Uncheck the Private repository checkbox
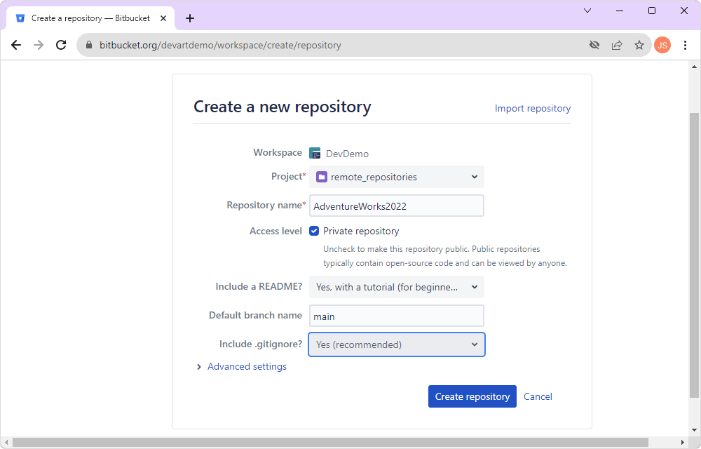Image resolution: width=701 pixels, height=449 pixels. 314,230
